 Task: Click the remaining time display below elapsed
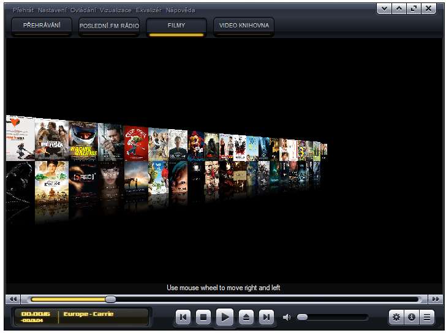[x=32, y=321]
